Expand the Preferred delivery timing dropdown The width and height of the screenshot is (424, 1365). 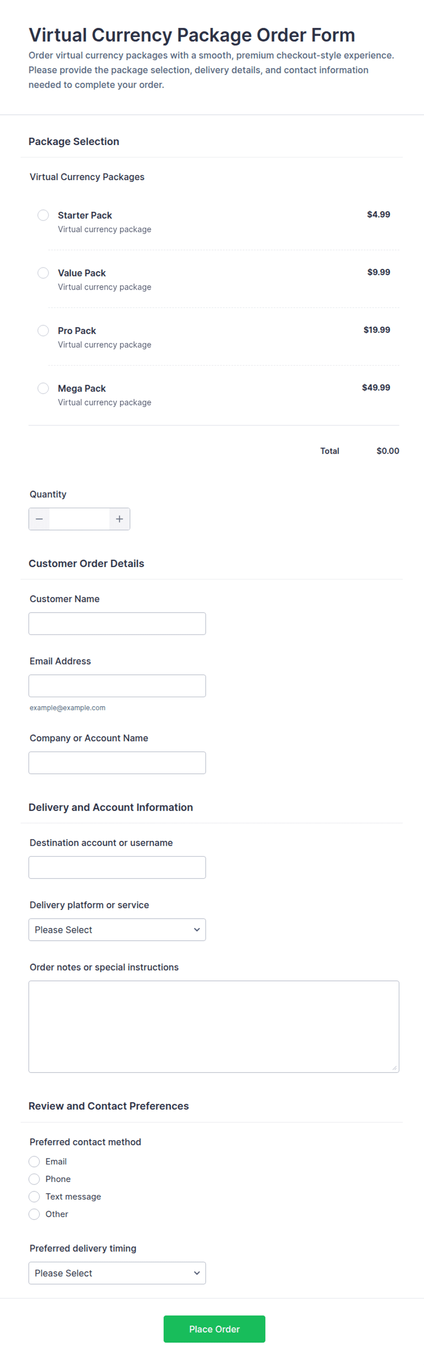[x=117, y=1273]
